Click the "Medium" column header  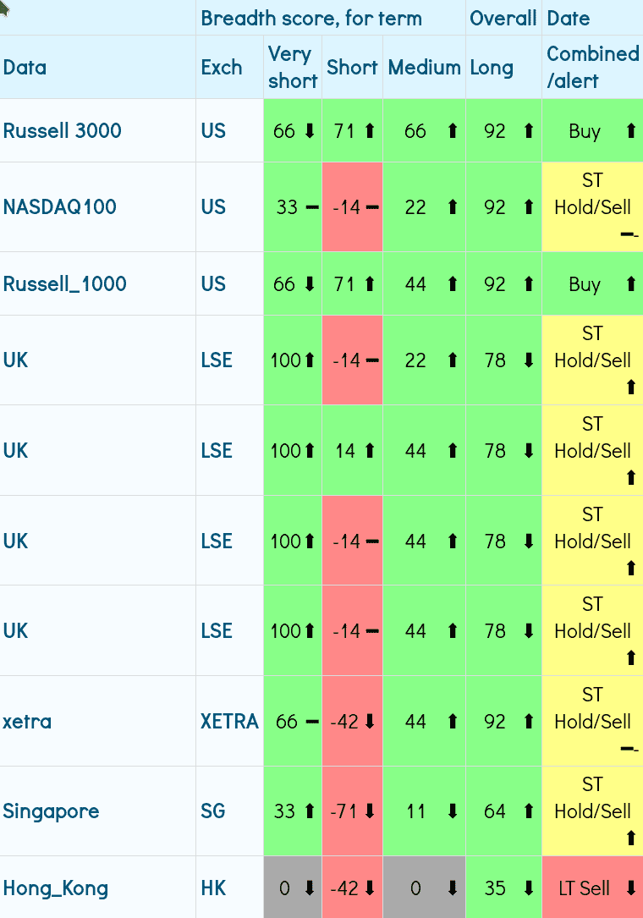424,68
